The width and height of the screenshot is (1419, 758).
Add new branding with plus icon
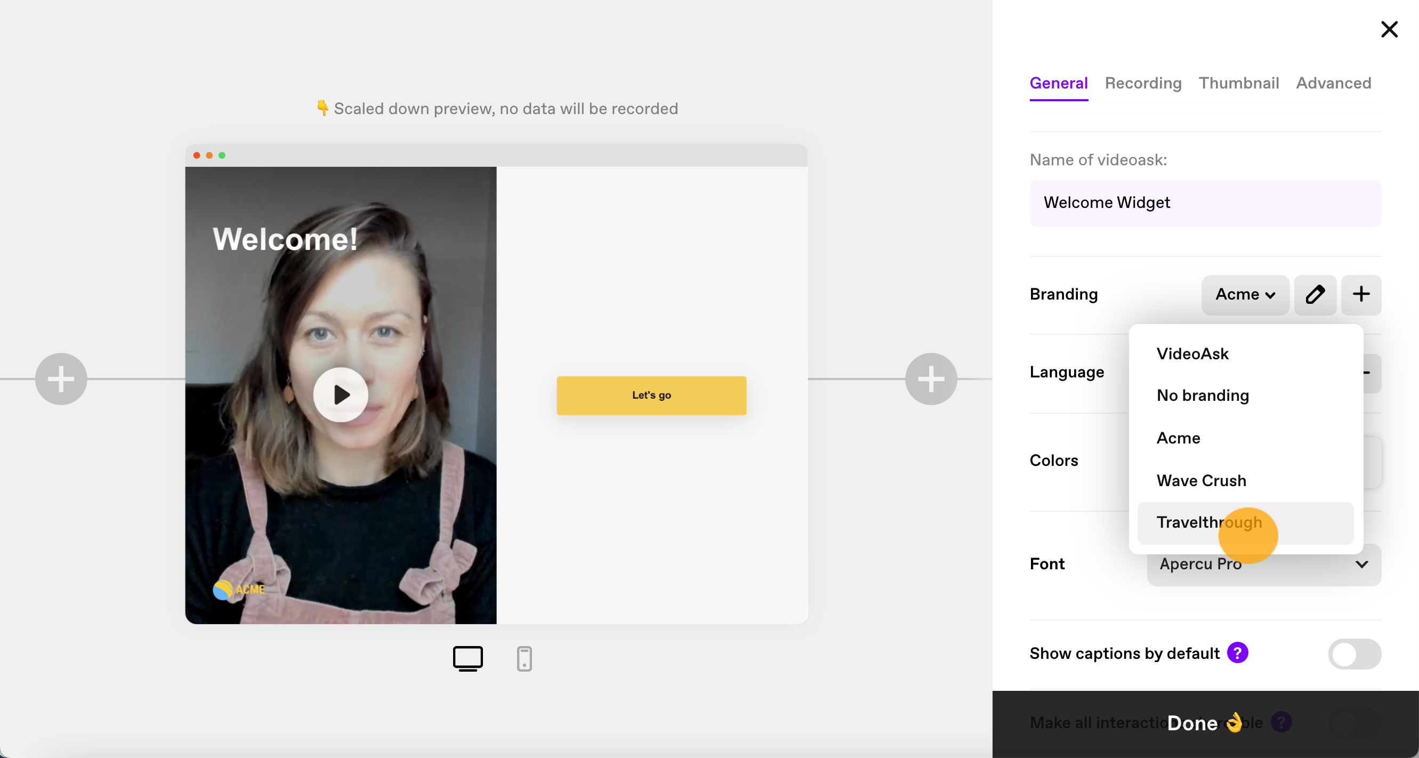pyautogui.click(x=1360, y=295)
